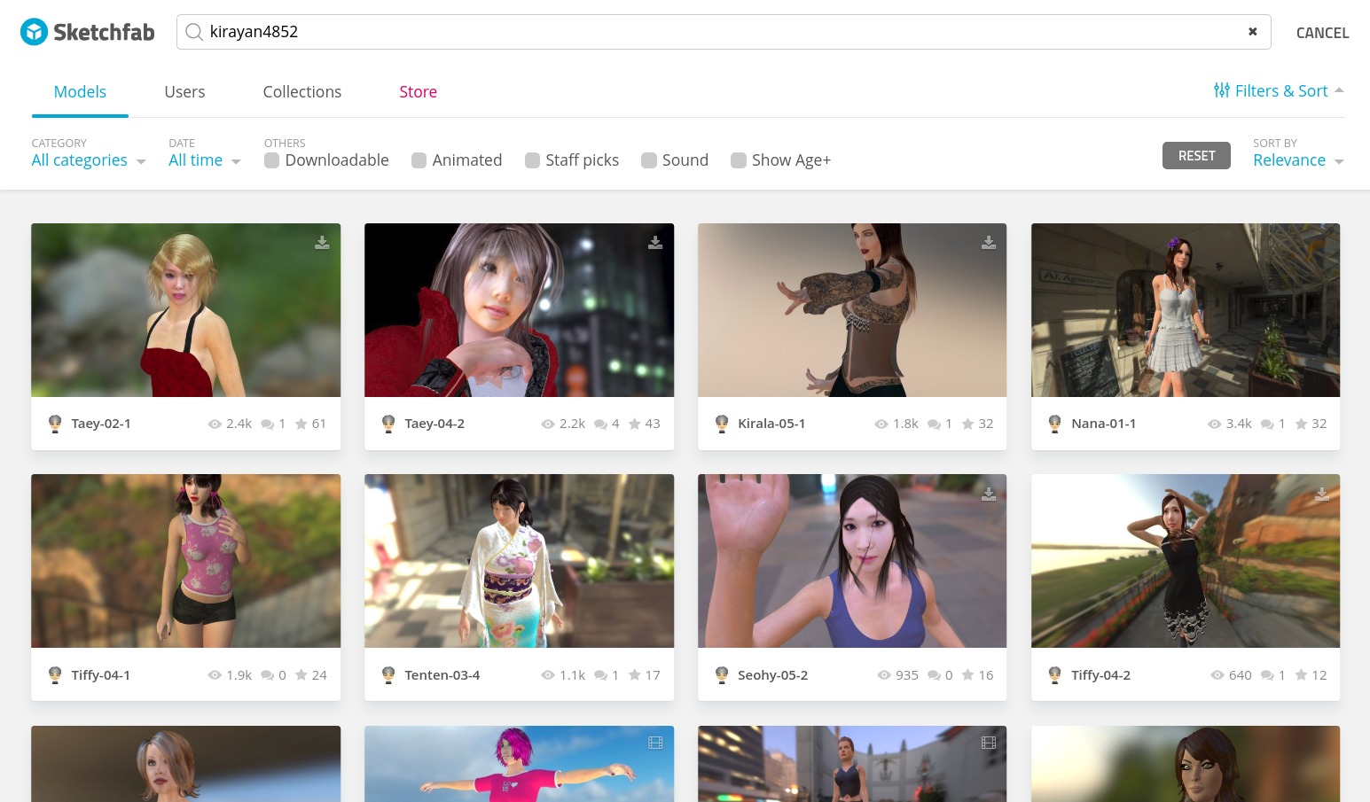Viewport: 1370px width, 802px height.
Task: Click the RESET filters button
Action: point(1196,156)
